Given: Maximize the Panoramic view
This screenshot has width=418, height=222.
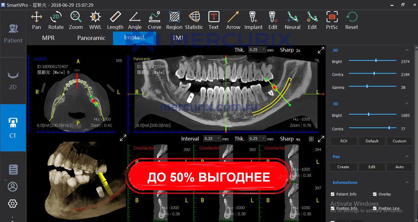Looking at the screenshot, I should click(321, 50).
